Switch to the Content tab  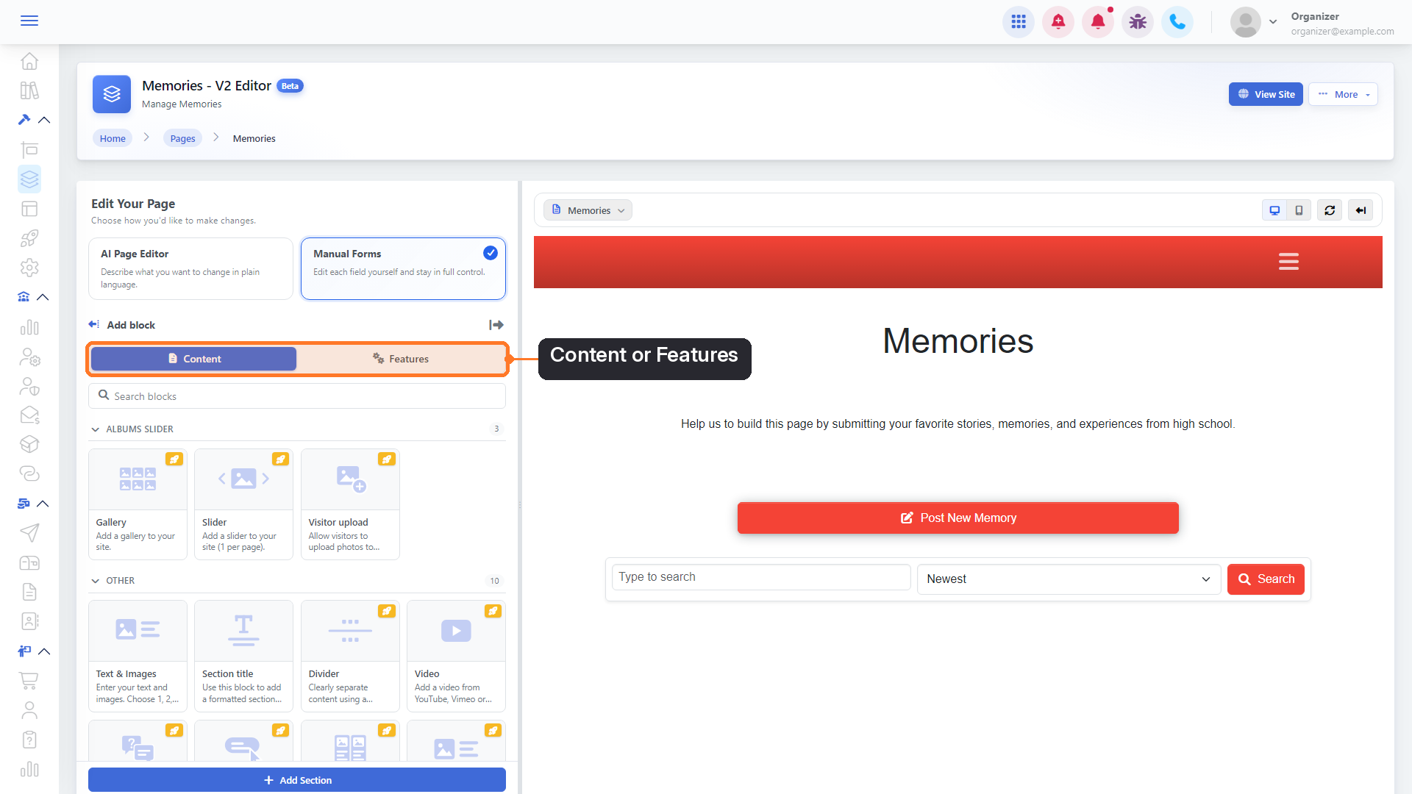pos(194,359)
